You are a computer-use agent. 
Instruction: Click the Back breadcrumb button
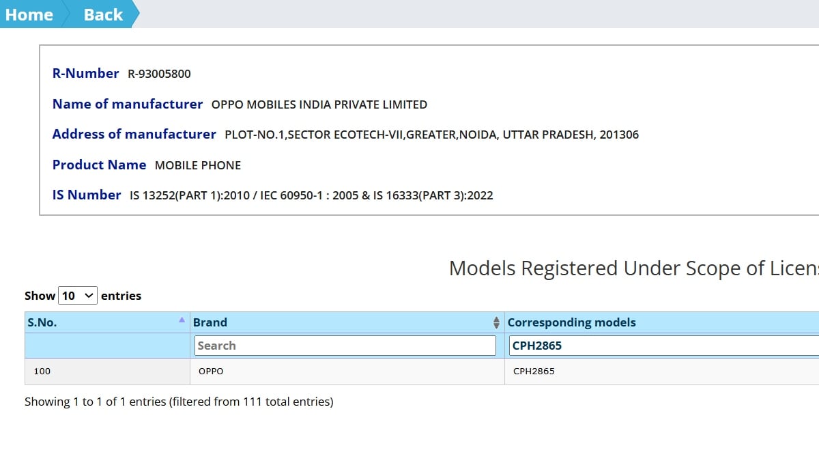click(x=103, y=14)
